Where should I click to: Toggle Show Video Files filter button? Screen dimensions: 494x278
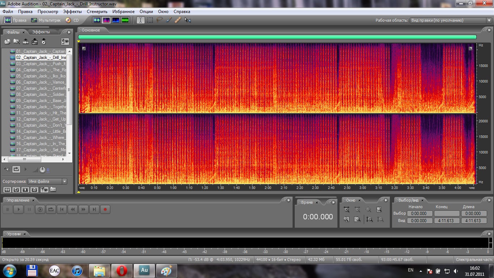click(x=25, y=189)
